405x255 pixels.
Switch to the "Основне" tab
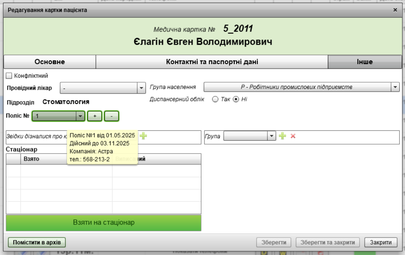pyautogui.click(x=50, y=62)
